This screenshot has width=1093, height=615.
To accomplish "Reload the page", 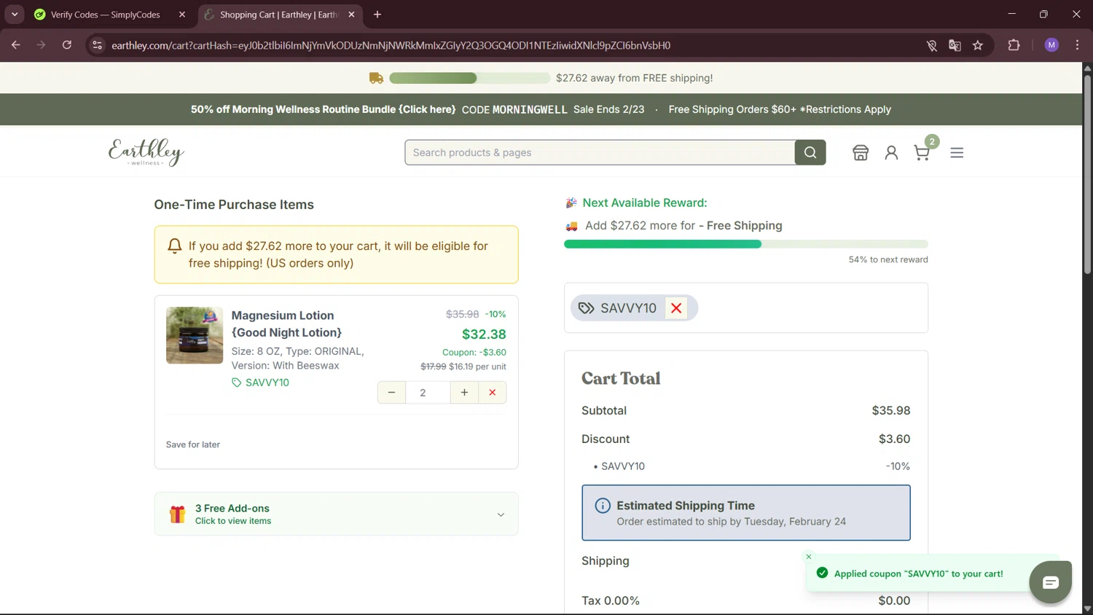I will tap(67, 45).
